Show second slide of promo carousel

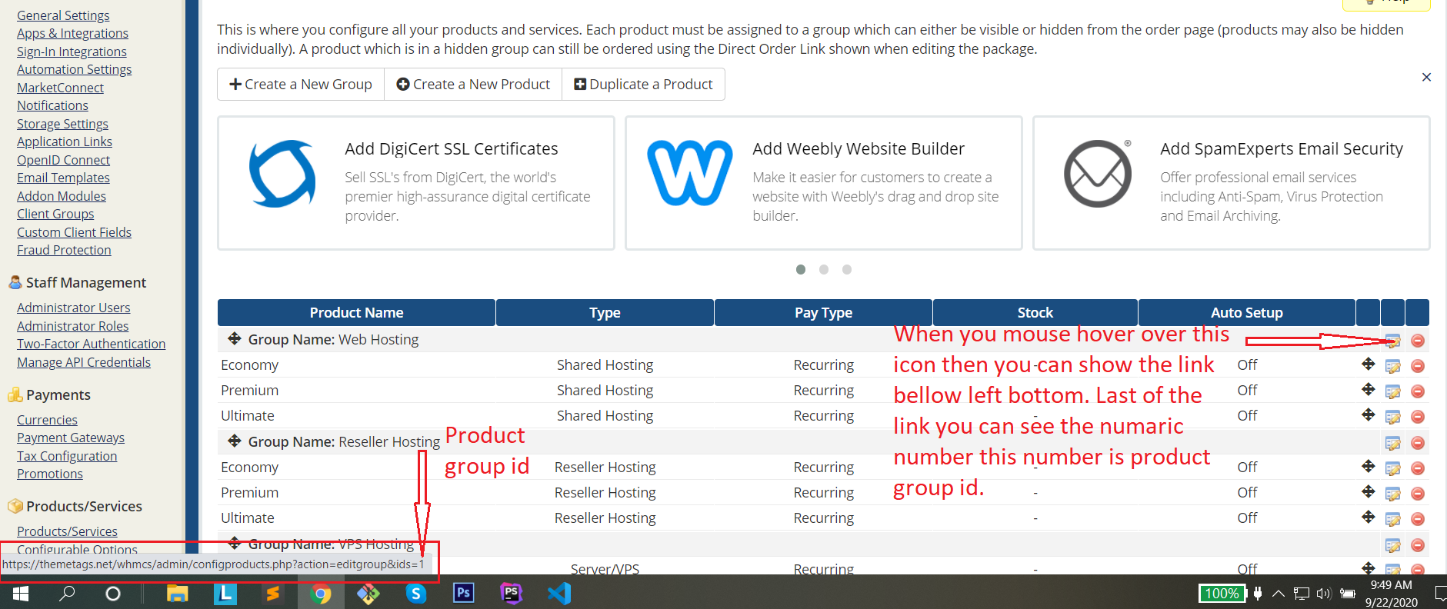824,270
